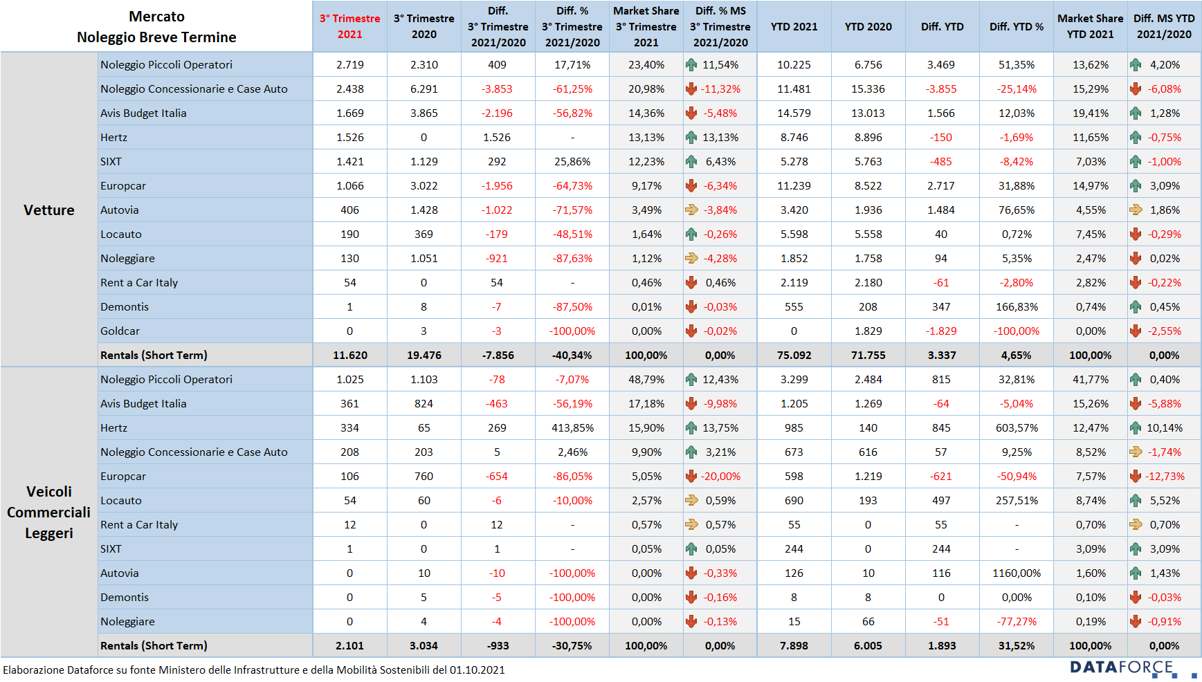This screenshot has width=1202, height=682.
Task: Click the cell showing '-30,75%'
Action: pyautogui.click(x=572, y=646)
